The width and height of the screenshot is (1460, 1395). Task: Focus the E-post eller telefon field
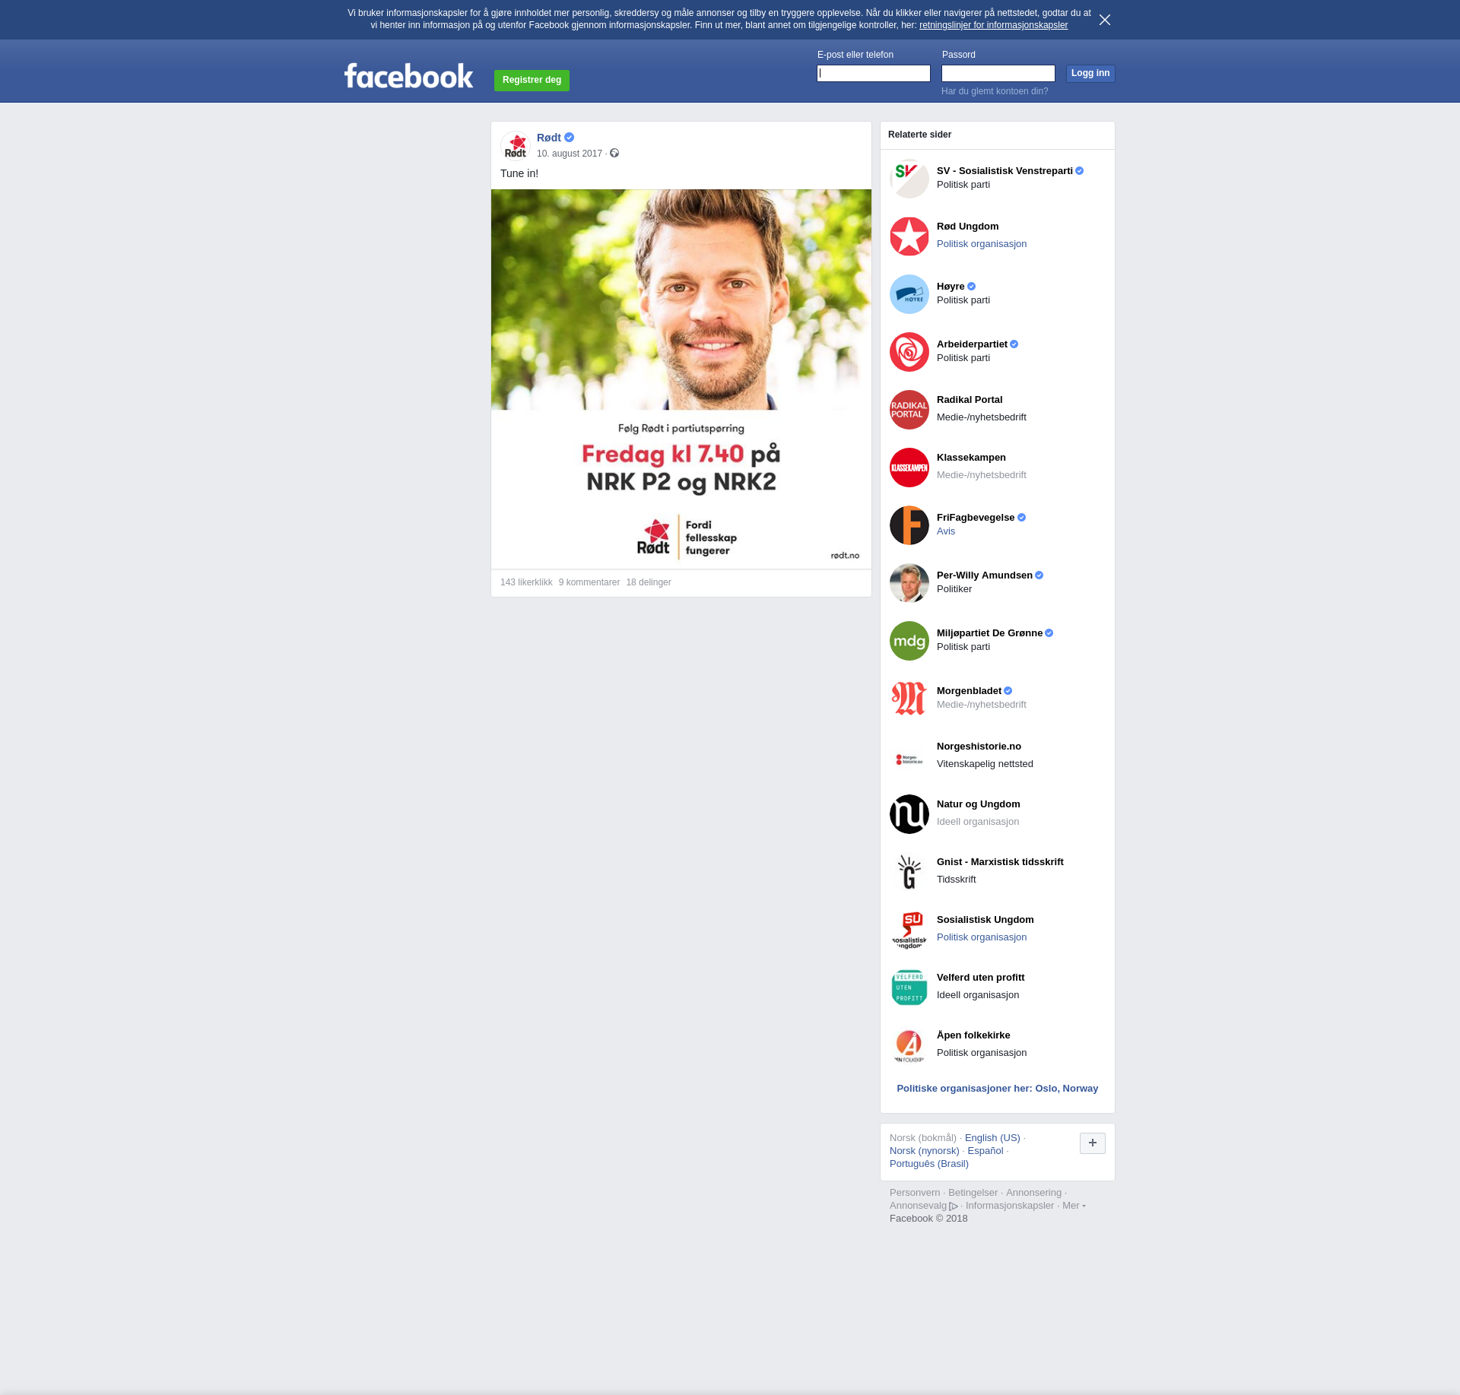tap(874, 74)
